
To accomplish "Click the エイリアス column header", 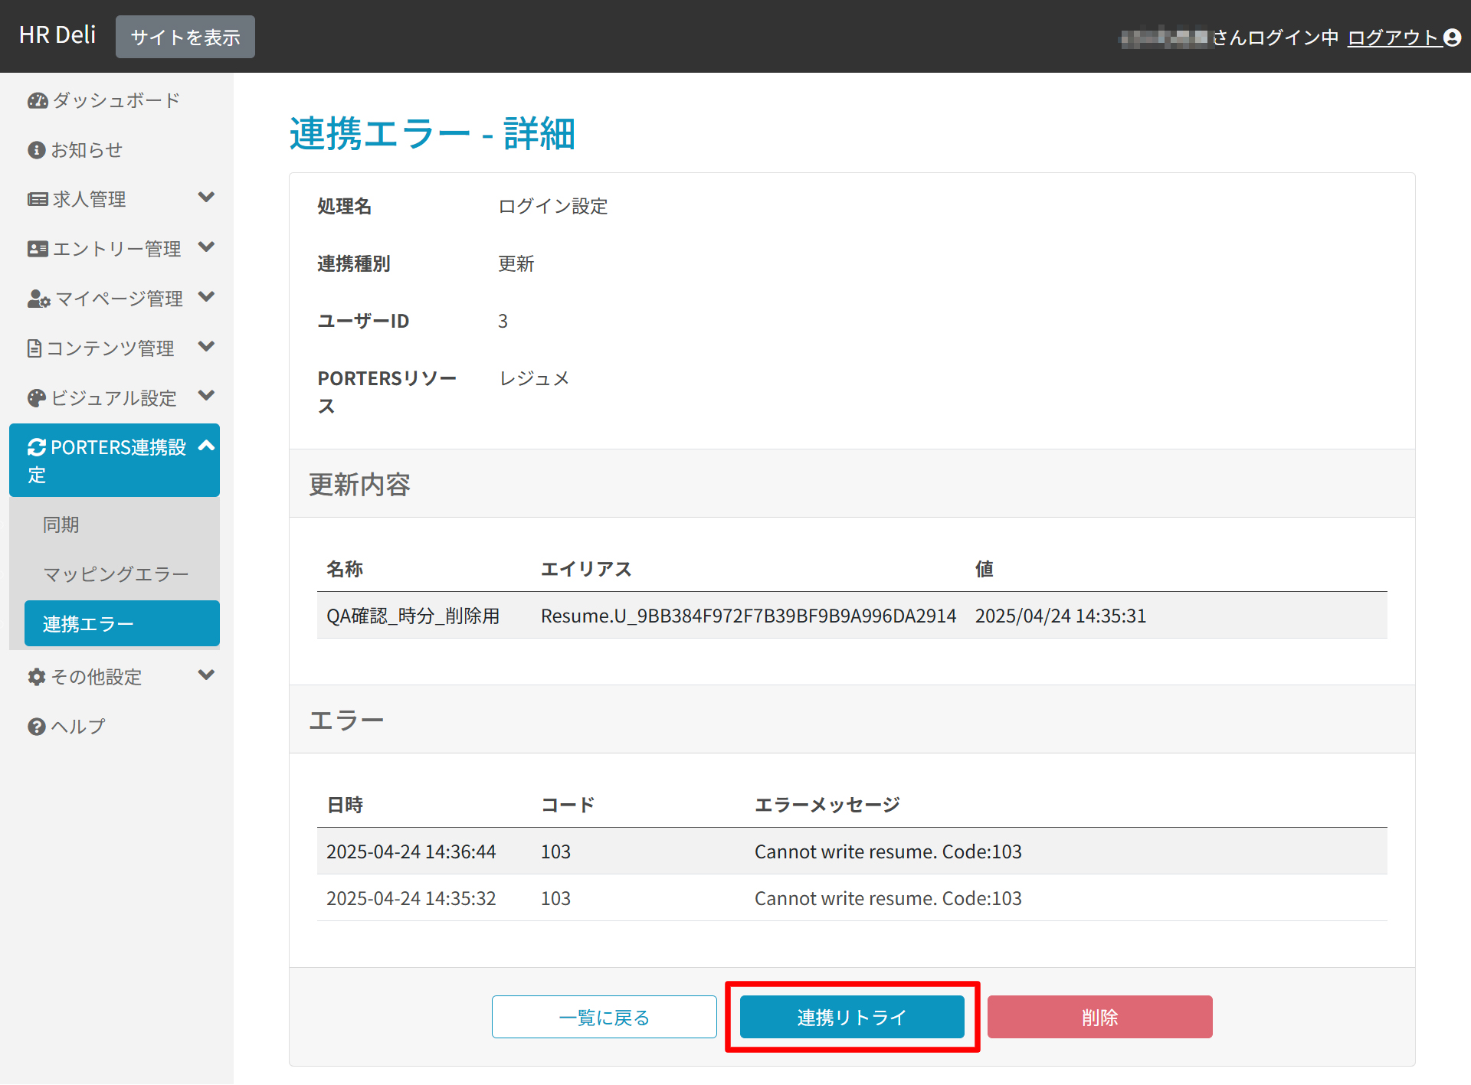I will pyautogui.click(x=586, y=569).
